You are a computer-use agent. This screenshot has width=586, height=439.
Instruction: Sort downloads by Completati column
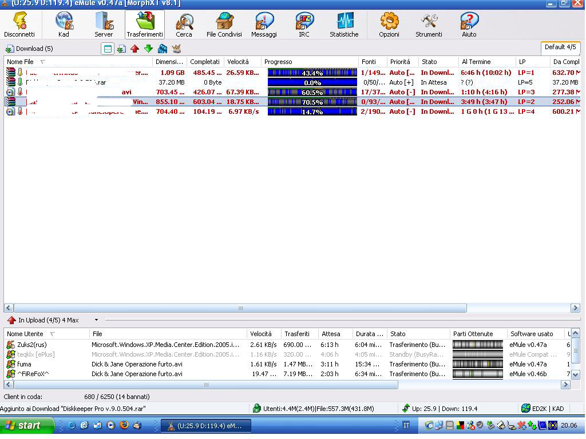tap(205, 62)
